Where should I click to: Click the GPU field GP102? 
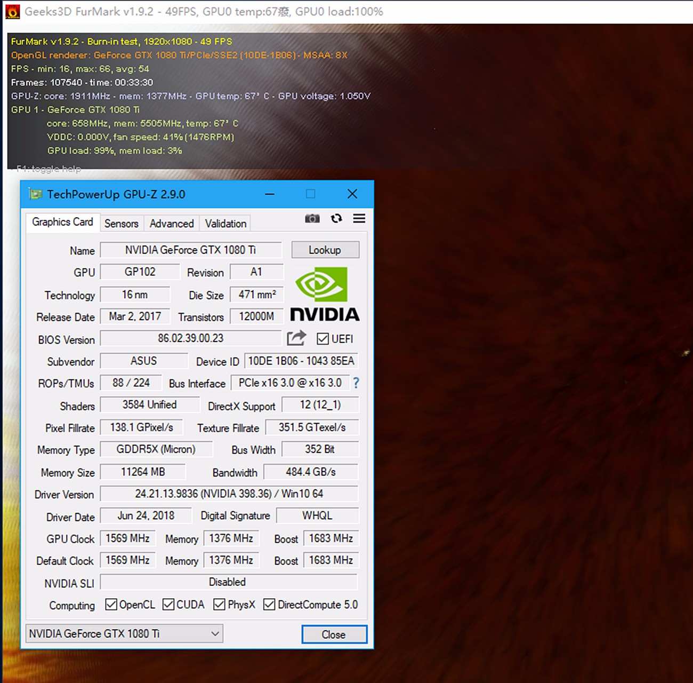140,272
